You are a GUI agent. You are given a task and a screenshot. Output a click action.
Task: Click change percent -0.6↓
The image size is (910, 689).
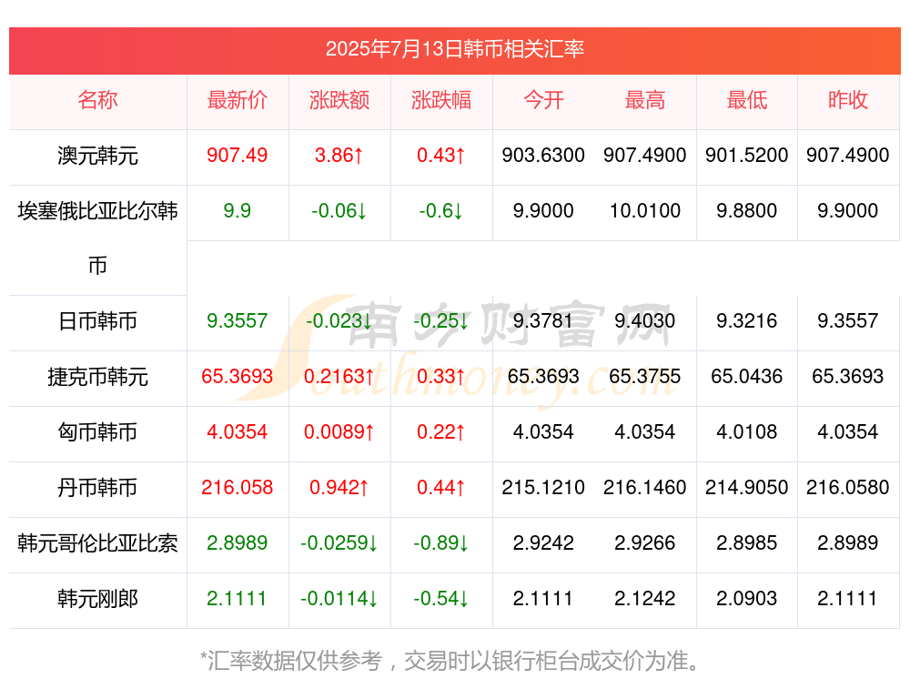coord(441,211)
